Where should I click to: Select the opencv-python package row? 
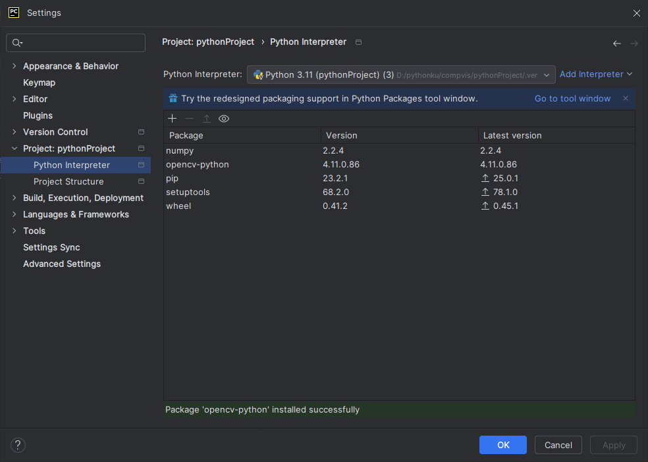(399, 165)
